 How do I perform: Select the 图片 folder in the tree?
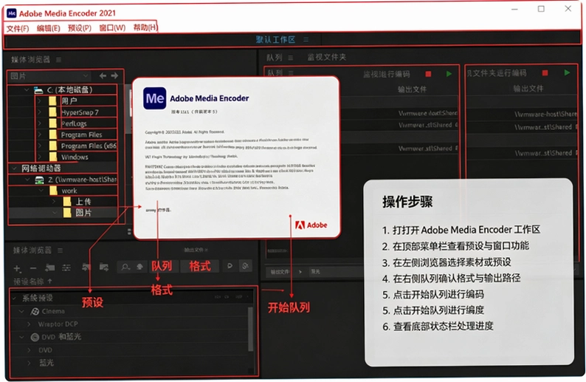[83, 213]
